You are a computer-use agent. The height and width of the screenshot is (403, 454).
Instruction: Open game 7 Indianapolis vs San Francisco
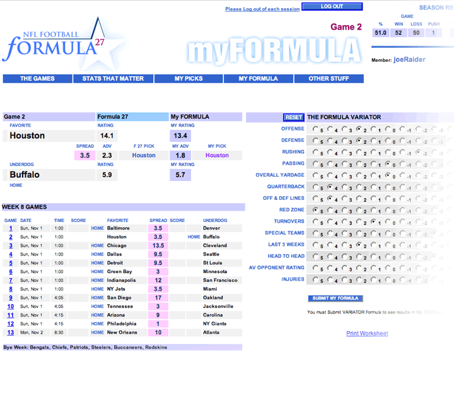11,280
